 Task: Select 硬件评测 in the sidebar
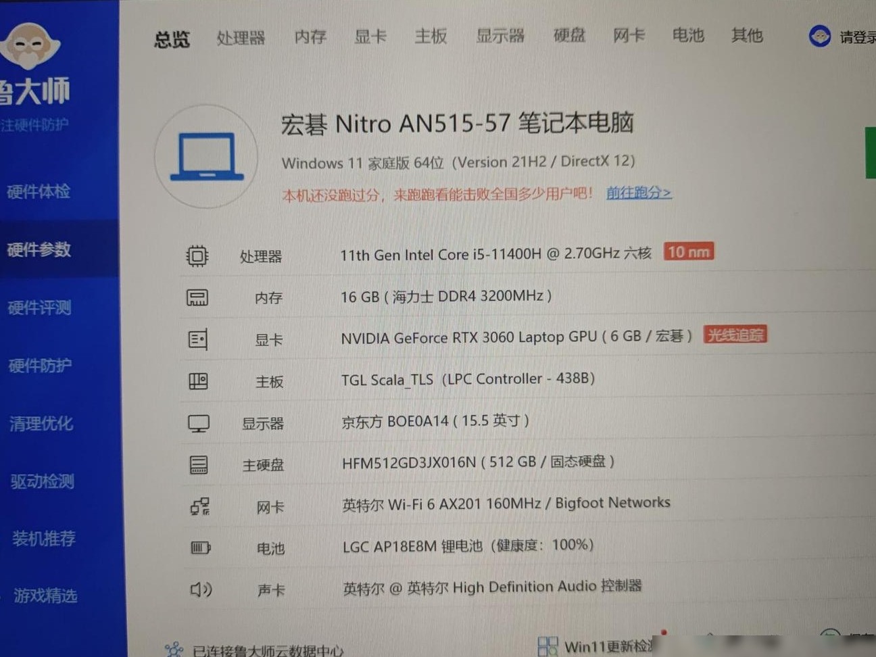click(x=40, y=308)
